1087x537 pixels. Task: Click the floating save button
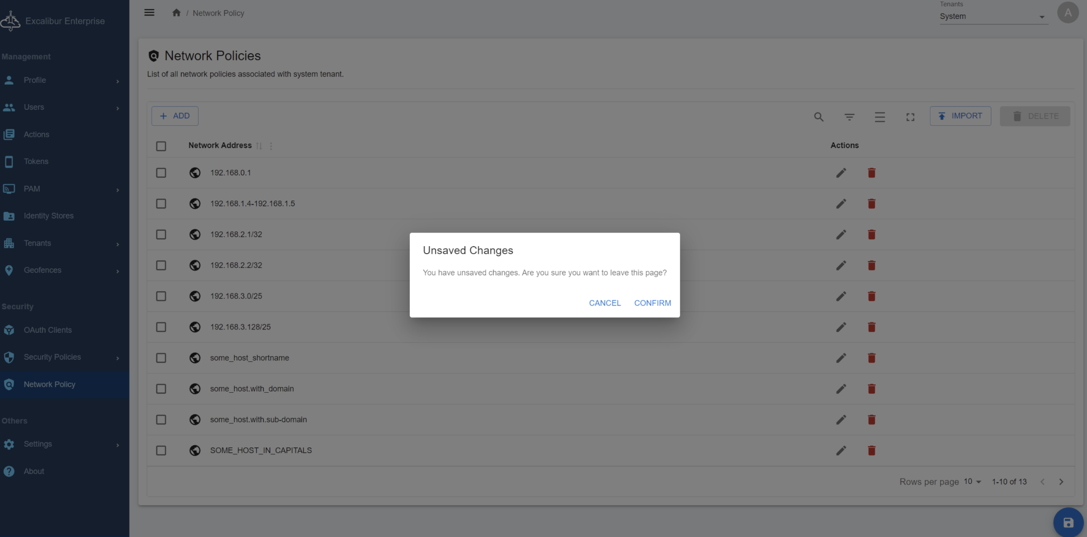click(1068, 523)
